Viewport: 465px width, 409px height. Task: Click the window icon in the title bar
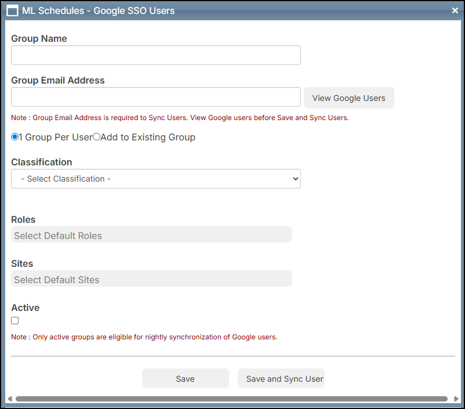click(x=12, y=11)
